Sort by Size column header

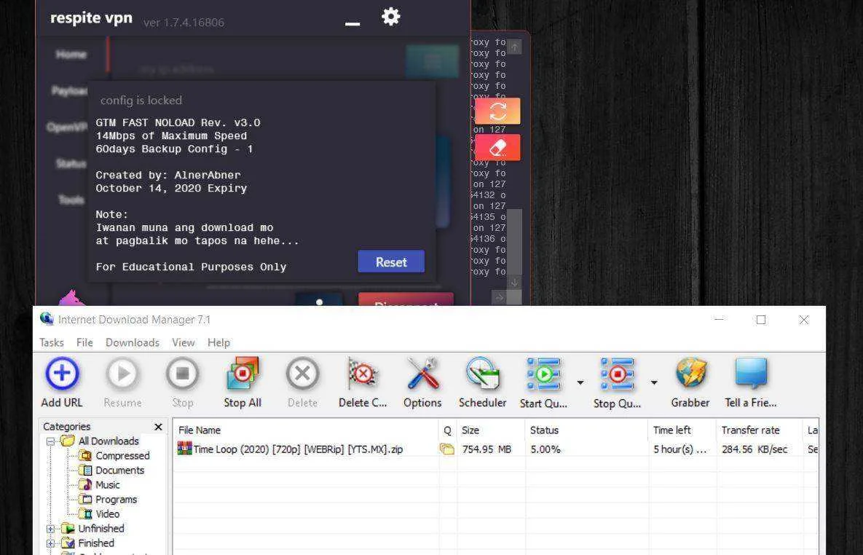490,430
